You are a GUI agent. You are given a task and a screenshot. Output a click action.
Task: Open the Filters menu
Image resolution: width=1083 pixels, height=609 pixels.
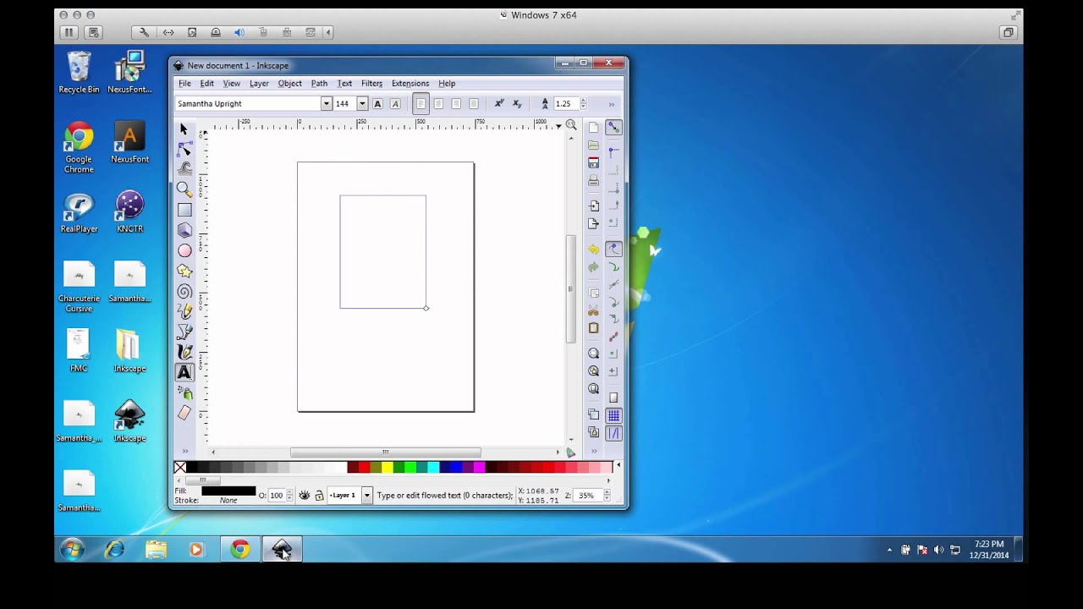[x=371, y=84]
